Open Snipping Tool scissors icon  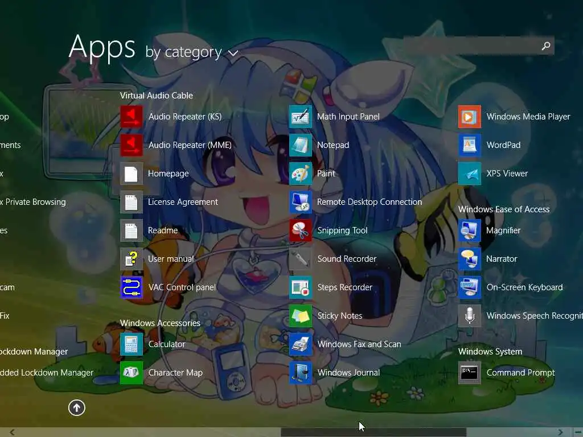[301, 230]
